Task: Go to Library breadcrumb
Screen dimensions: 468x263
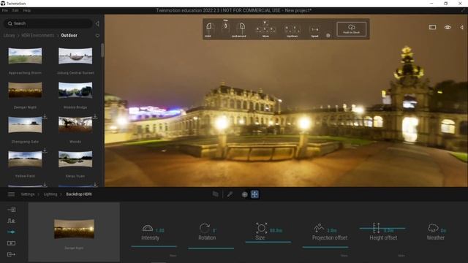Action: [9, 35]
